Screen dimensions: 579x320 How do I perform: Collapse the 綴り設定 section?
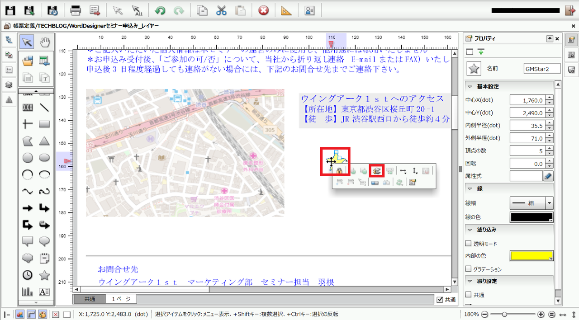469,281
